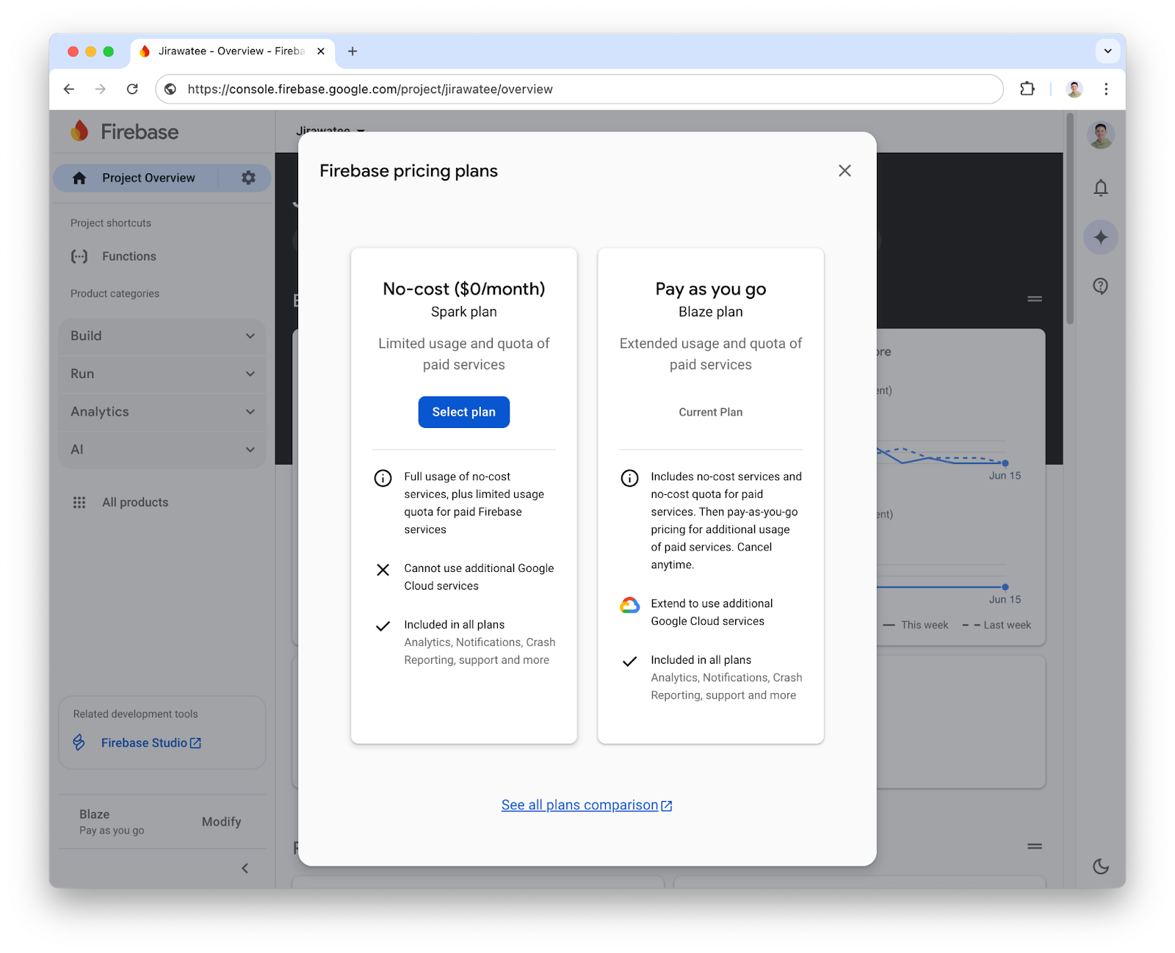Click the Functions brackets icon

coord(79,256)
